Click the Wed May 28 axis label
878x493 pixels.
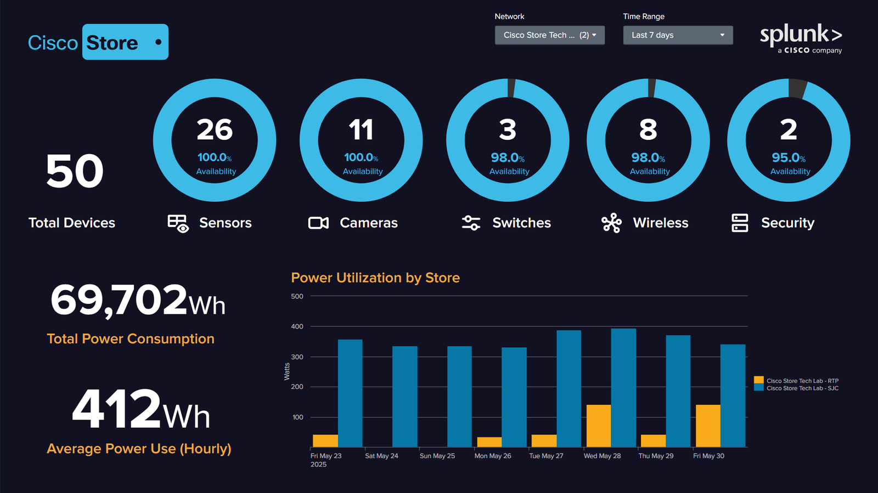(x=602, y=456)
